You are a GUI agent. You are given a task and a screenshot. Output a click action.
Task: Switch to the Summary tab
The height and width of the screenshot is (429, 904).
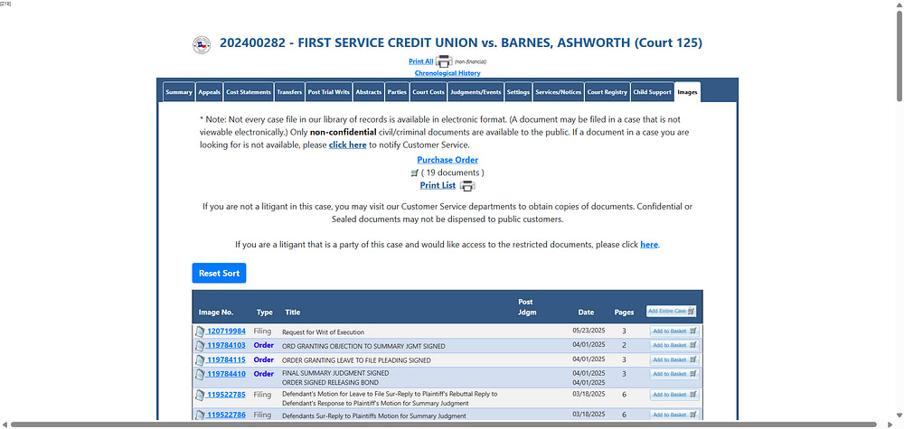[x=179, y=92]
